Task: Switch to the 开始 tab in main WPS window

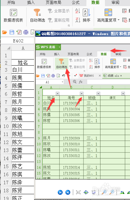Action: (x=11, y=3)
